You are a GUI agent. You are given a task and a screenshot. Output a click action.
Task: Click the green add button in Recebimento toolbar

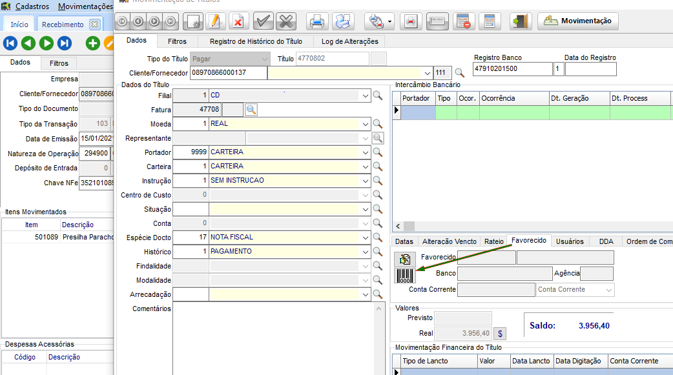pos(93,43)
